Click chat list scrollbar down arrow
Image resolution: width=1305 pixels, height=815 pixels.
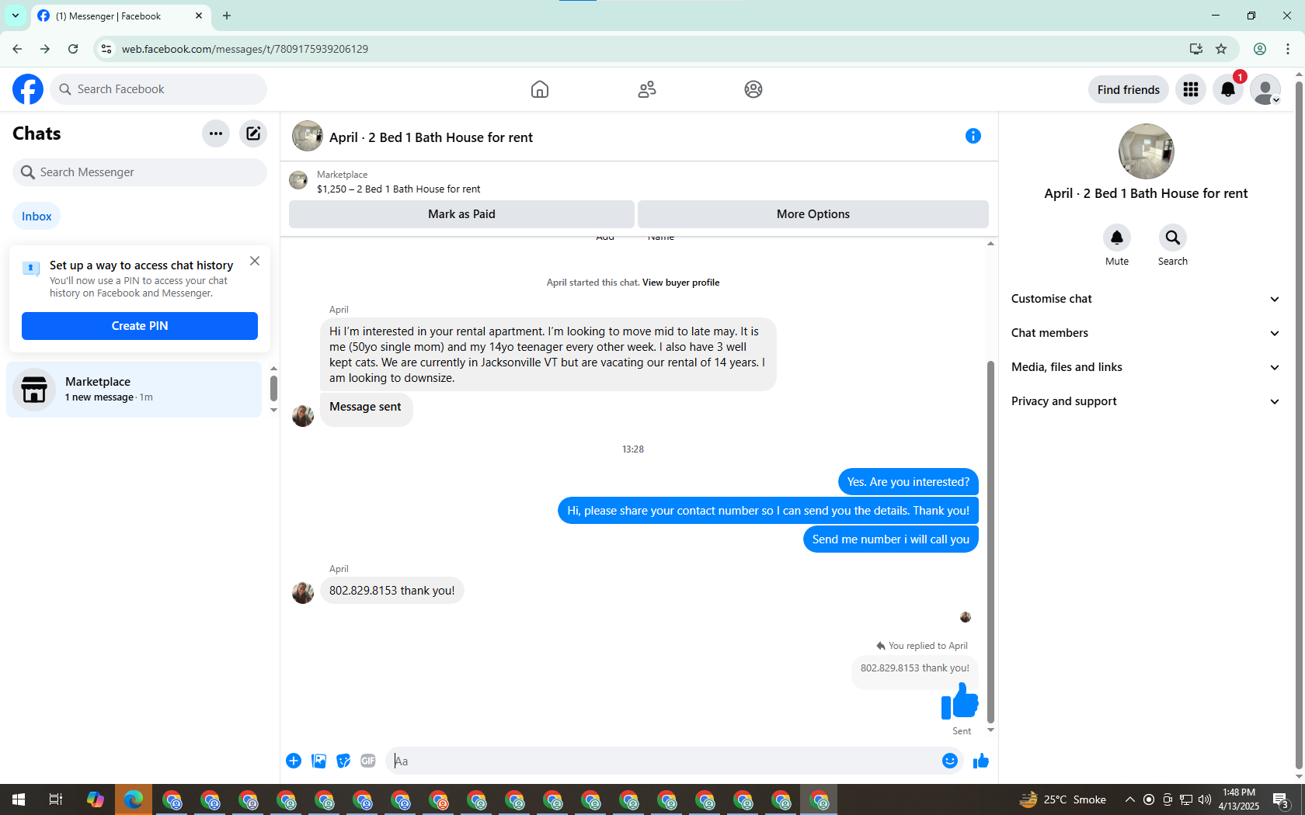(273, 411)
